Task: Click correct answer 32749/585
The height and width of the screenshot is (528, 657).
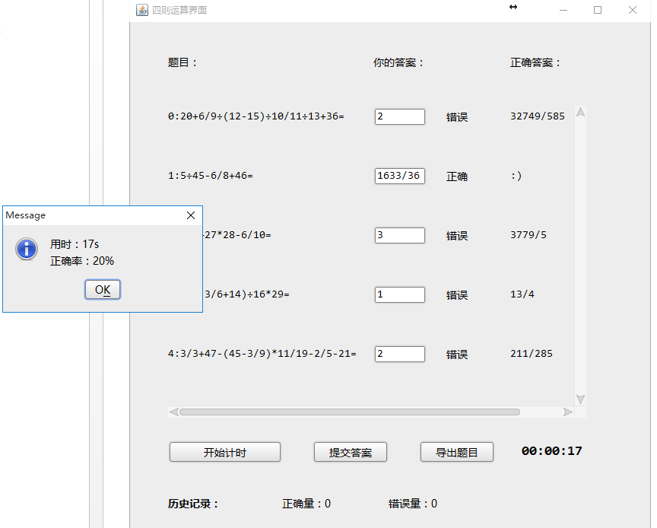Action: click(538, 116)
